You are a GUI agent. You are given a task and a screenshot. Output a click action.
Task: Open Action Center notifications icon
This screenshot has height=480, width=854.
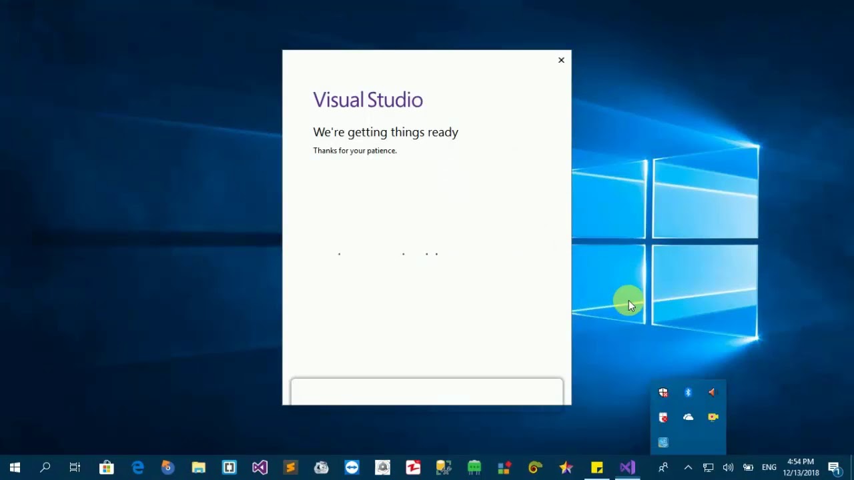click(834, 468)
